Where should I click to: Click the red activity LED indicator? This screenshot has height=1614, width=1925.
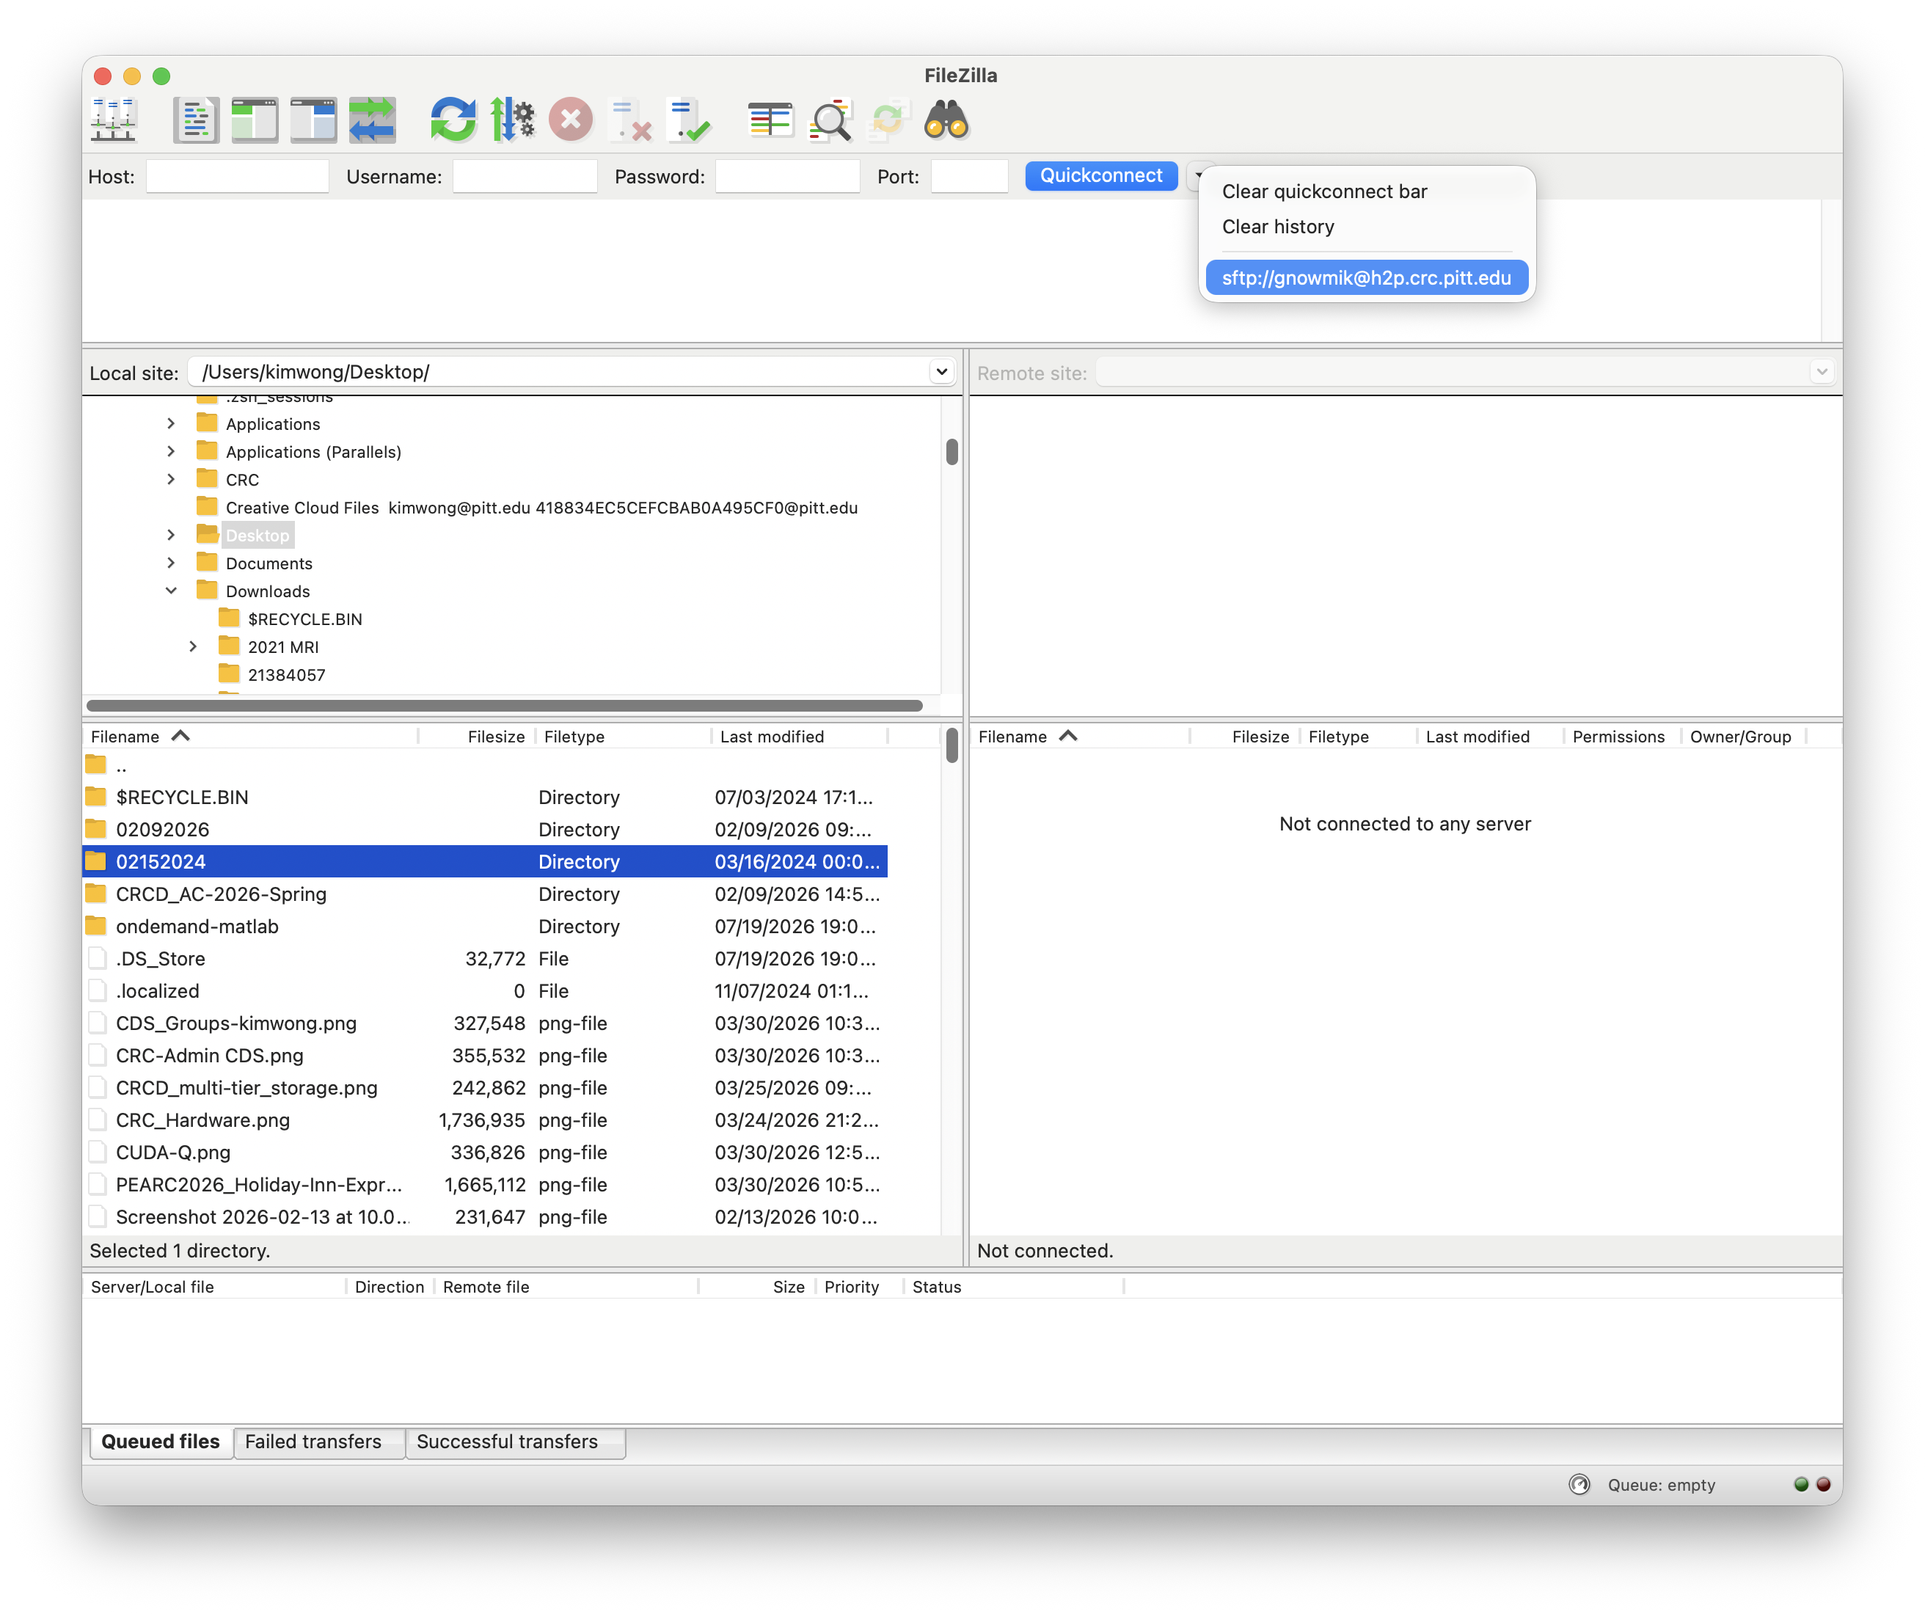point(1823,1485)
